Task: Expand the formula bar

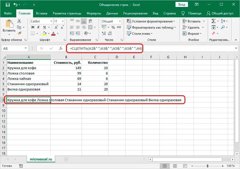Action: pos(236,48)
